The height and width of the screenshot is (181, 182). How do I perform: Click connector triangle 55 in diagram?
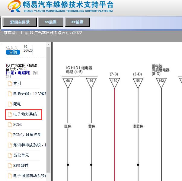click(x=138, y=83)
